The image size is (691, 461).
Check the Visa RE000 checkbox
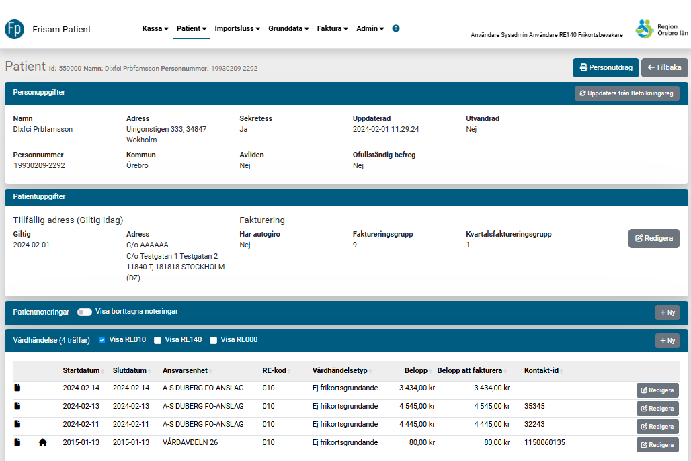214,340
